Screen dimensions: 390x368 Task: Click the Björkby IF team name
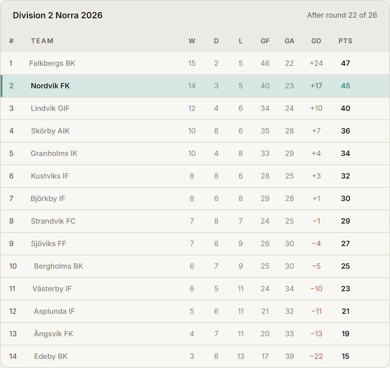click(x=48, y=199)
